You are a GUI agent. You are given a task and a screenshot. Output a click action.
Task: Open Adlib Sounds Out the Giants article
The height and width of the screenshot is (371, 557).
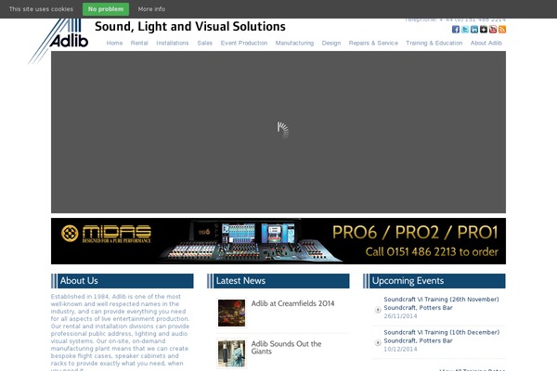286,348
